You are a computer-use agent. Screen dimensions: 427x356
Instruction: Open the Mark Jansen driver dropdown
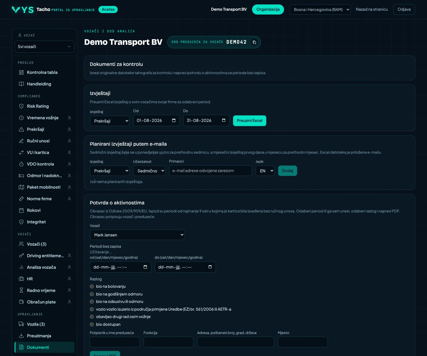pos(137,235)
